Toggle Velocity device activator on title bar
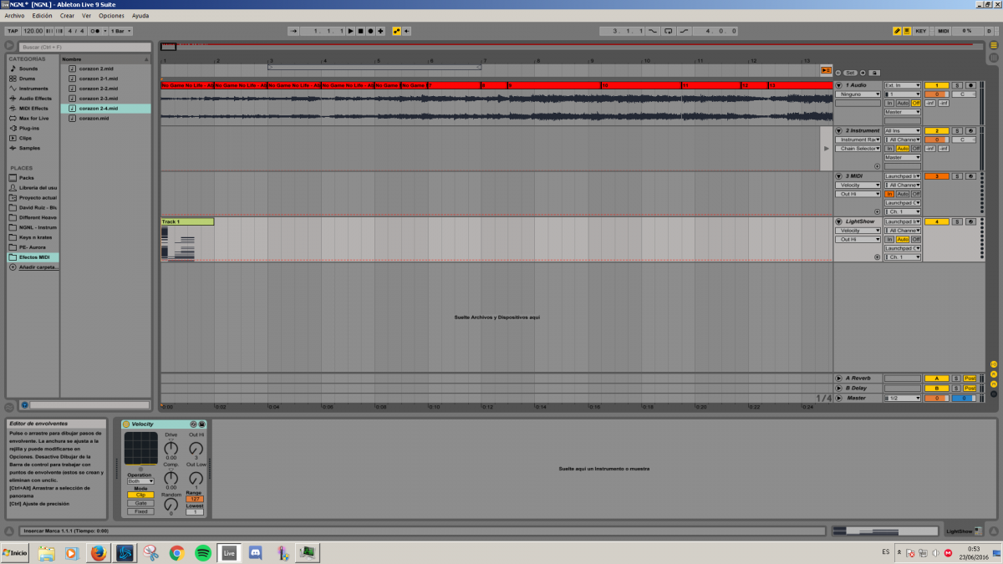This screenshot has width=1003, height=564. (128, 424)
